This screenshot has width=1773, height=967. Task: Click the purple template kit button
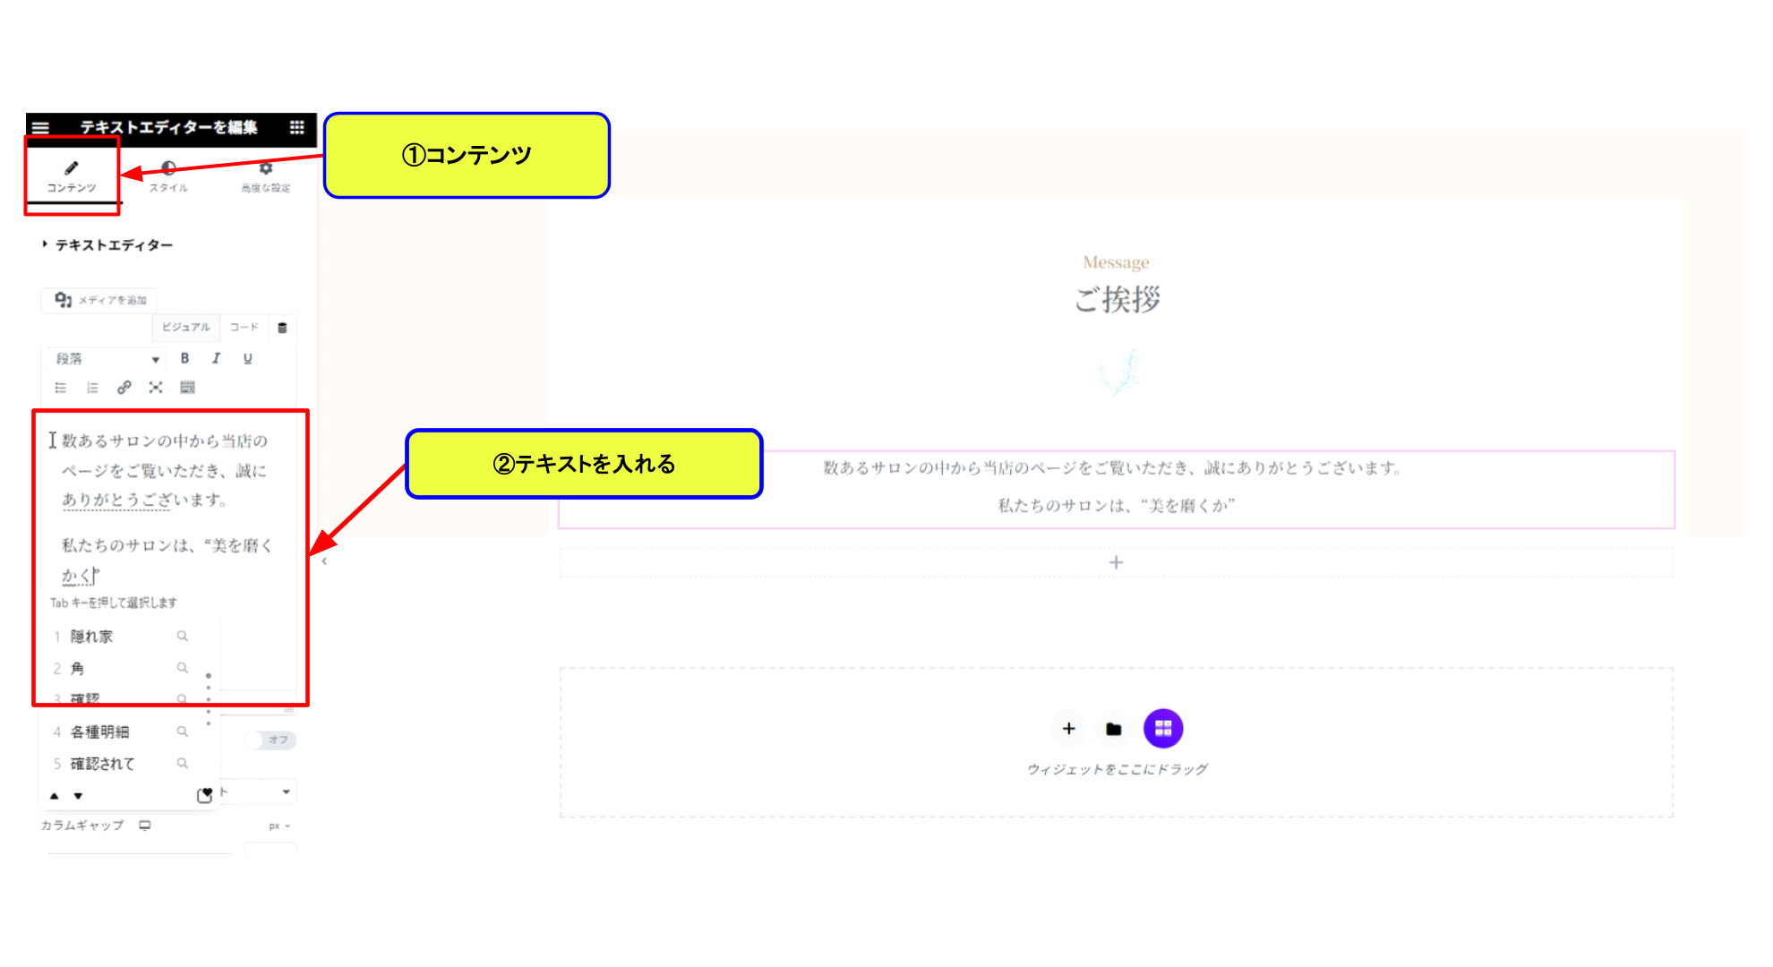point(1163,729)
